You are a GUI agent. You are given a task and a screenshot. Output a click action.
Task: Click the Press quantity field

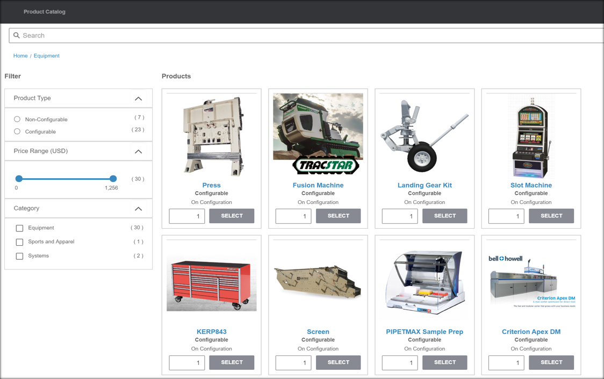[x=187, y=216]
